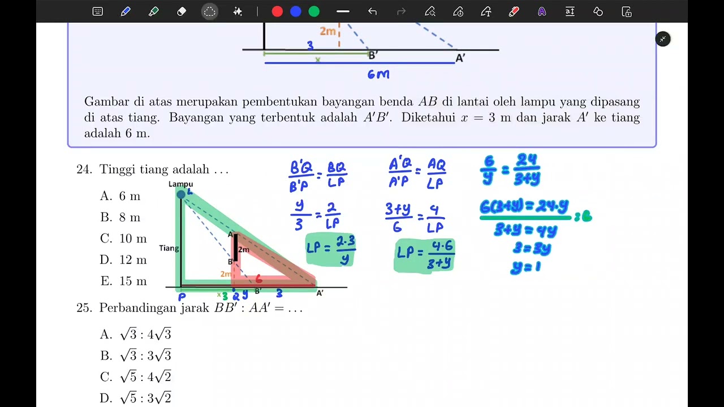Choose answer D. 12 m

[123, 260]
